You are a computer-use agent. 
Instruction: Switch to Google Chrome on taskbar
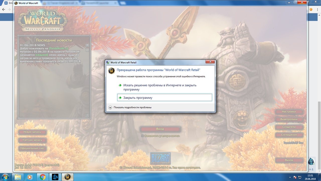[43, 177]
